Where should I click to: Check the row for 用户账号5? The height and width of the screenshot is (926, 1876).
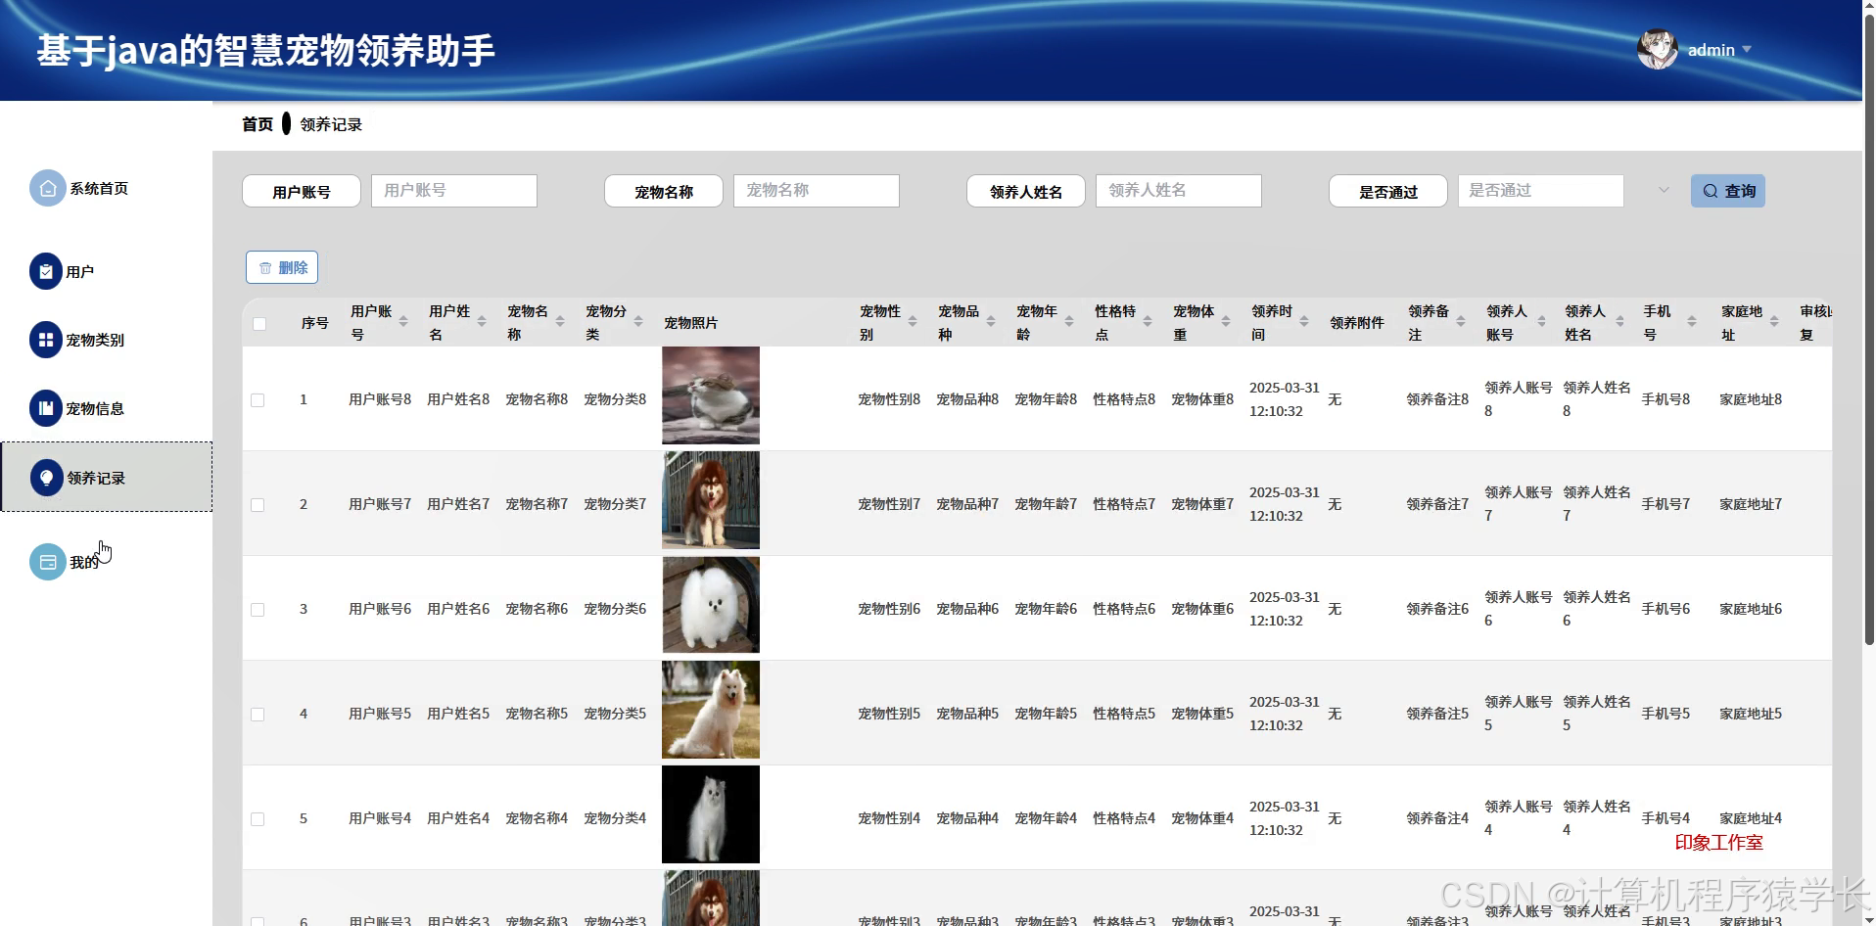pyautogui.click(x=258, y=715)
